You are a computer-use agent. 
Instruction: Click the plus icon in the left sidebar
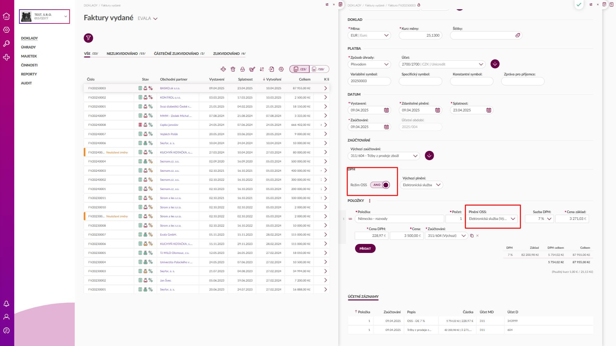(x=6, y=57)
